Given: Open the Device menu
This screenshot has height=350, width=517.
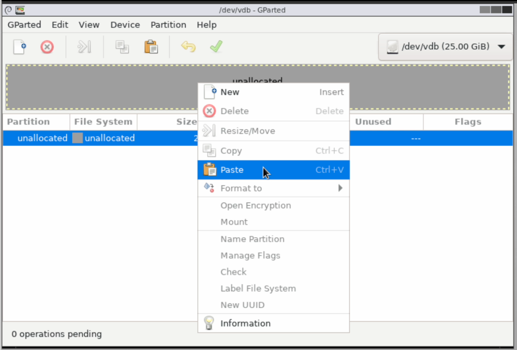Looking at the screenshot, I should pos(125,25).
